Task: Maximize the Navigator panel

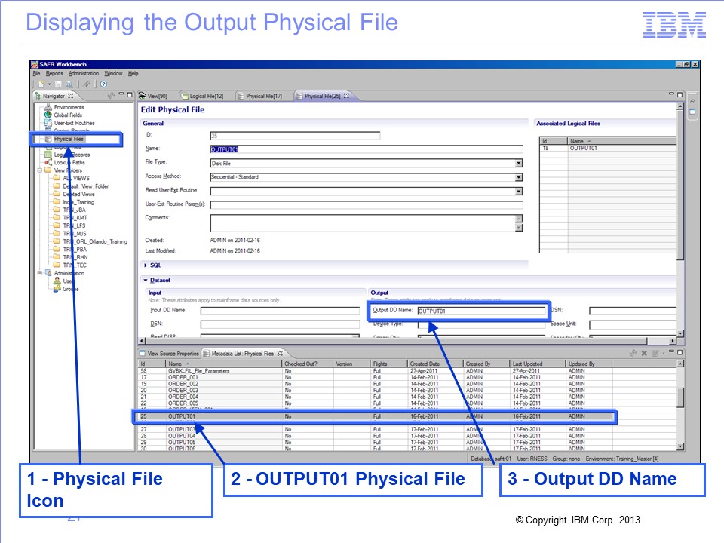Action: [x=130, y=95]
